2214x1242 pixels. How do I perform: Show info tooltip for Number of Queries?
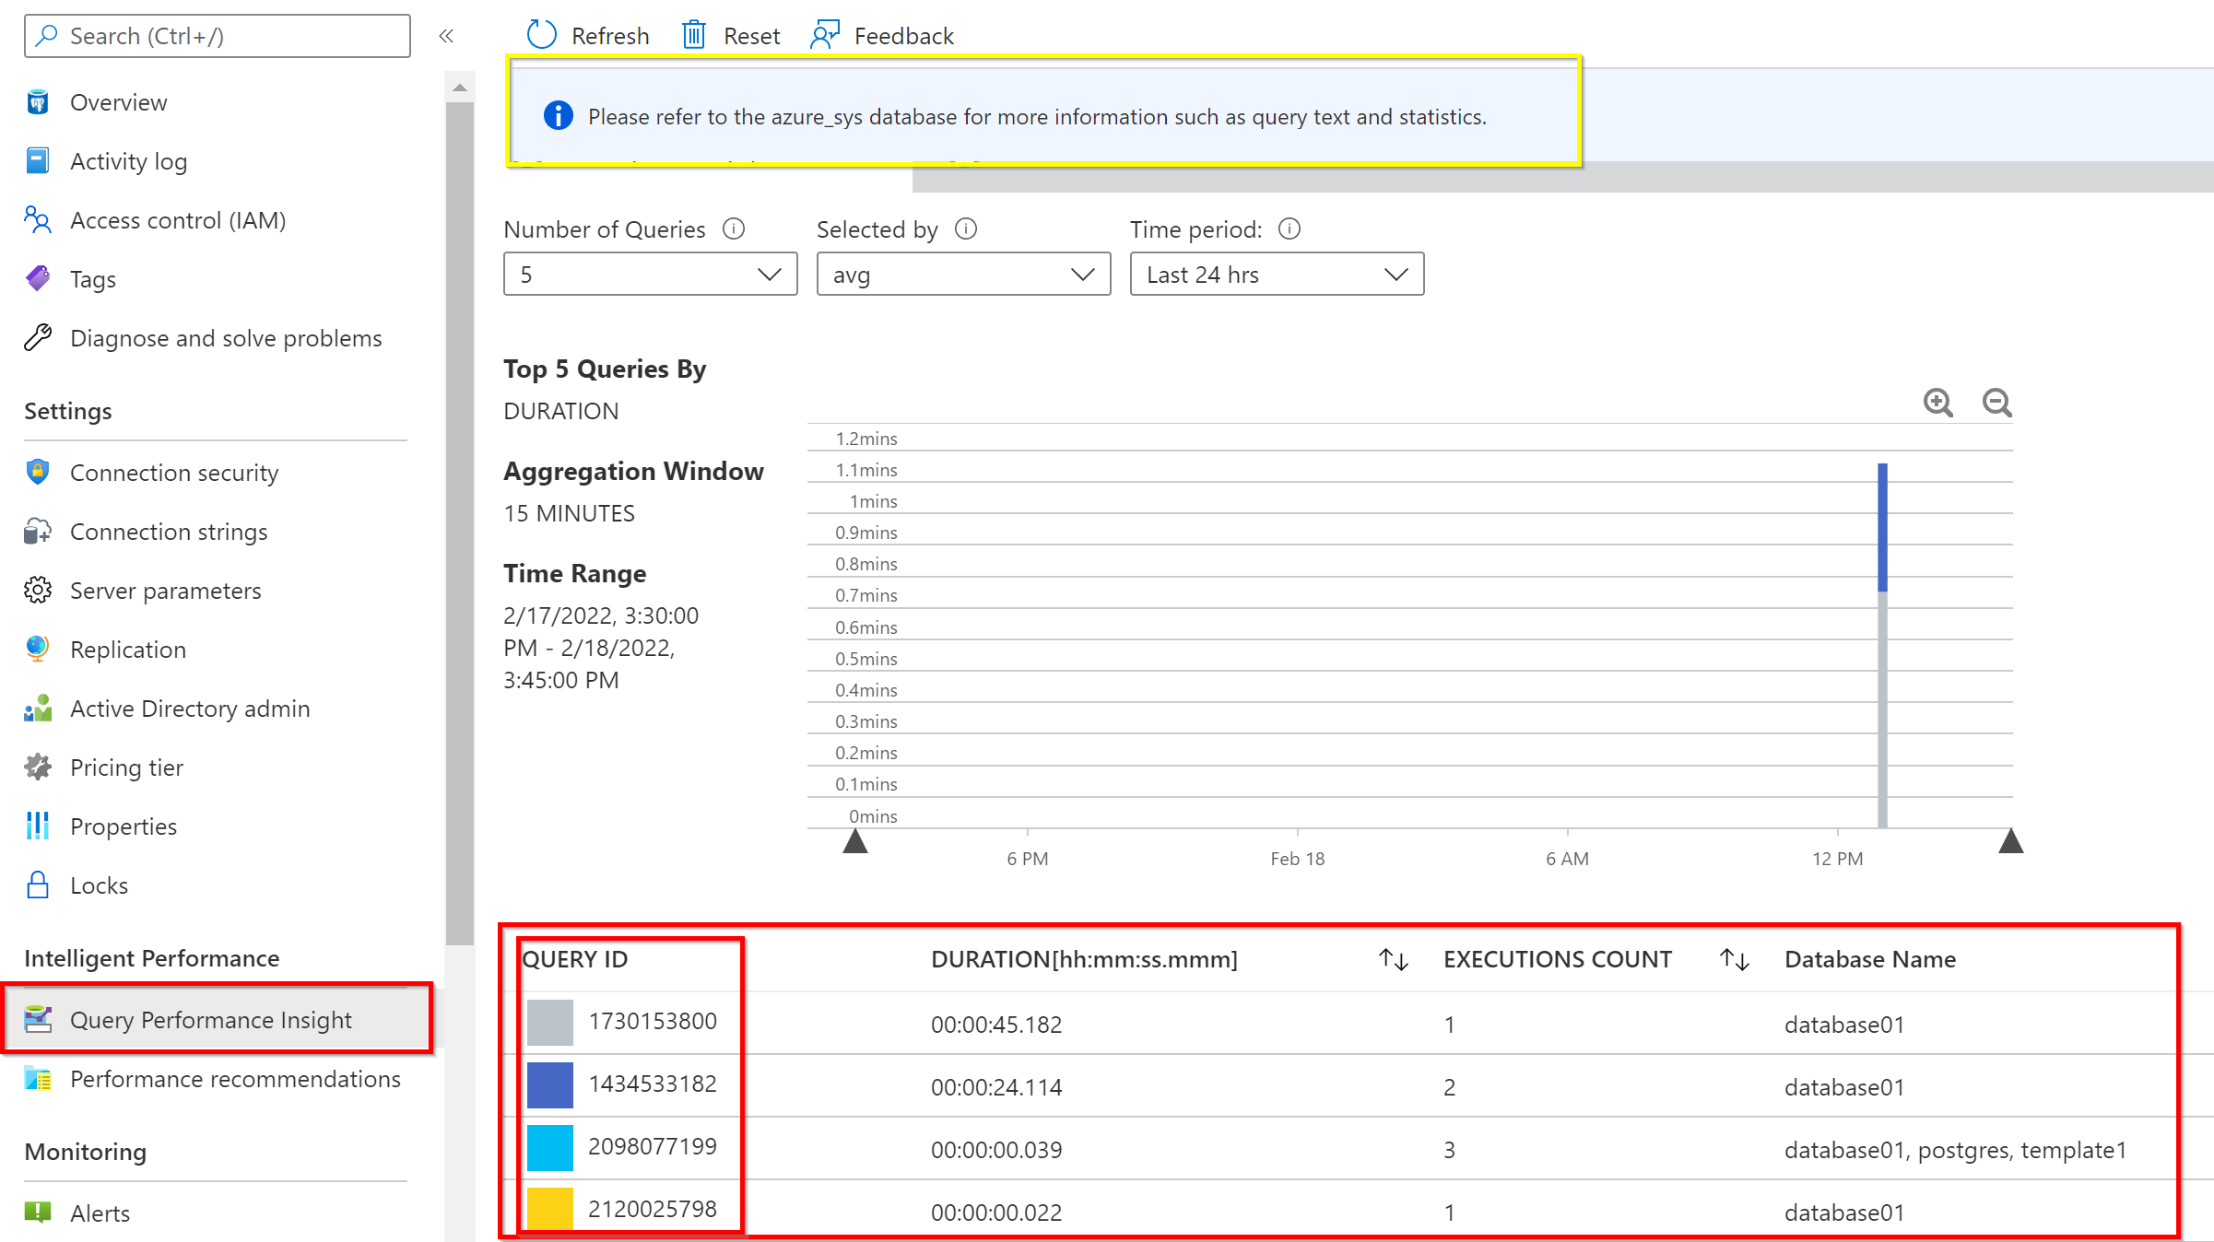(x=734, y=228)
